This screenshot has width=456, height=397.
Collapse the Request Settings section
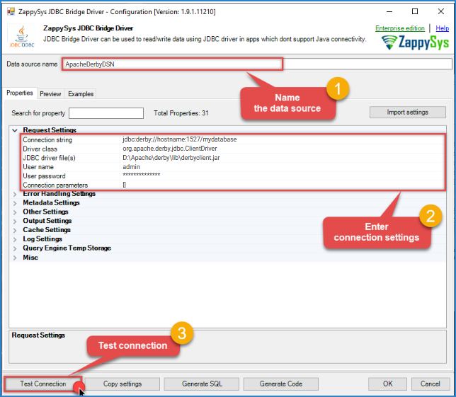coord(15,130)
